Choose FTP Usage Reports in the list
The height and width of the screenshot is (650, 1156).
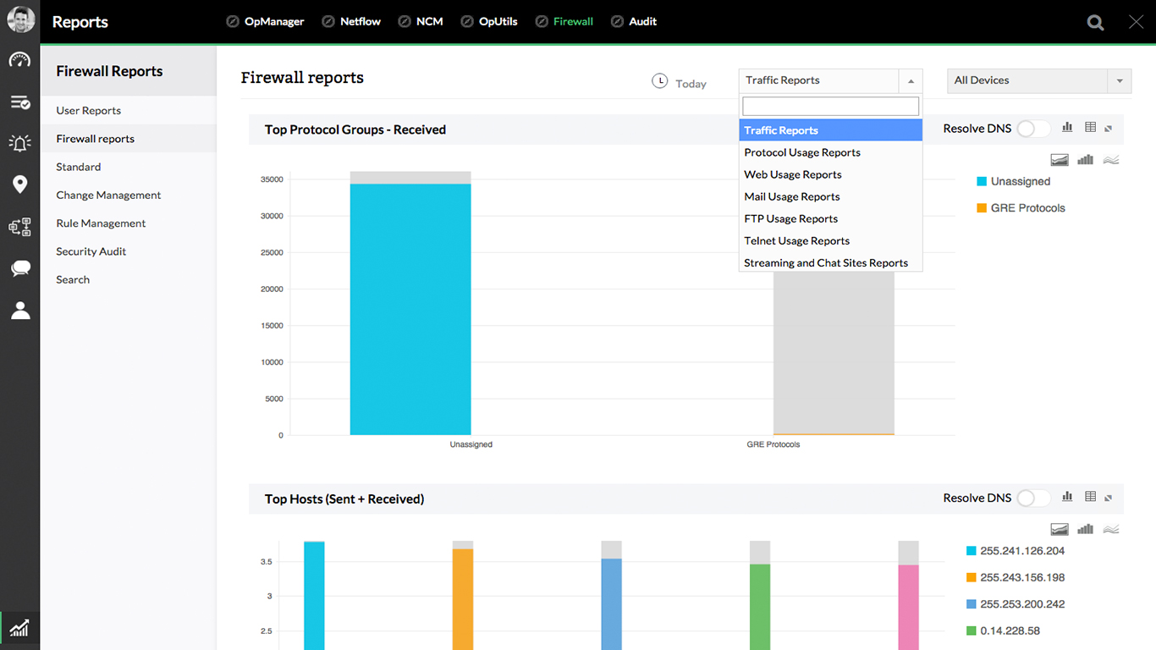click(830, 218)
